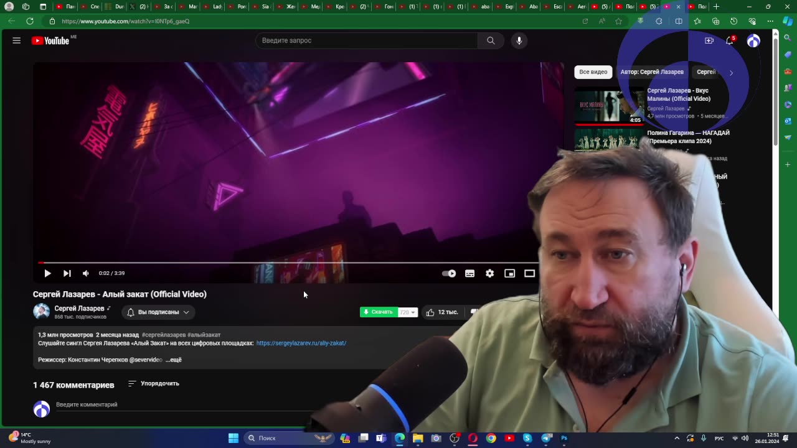
Task: Click the #алыйзакат hashtag
Action: [x=204, y=335]
